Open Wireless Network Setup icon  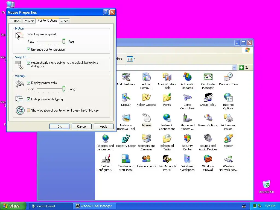click(228, 163)
